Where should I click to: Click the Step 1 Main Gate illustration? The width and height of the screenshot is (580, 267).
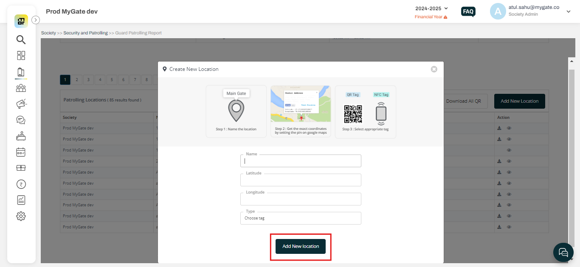click(236, 111)
